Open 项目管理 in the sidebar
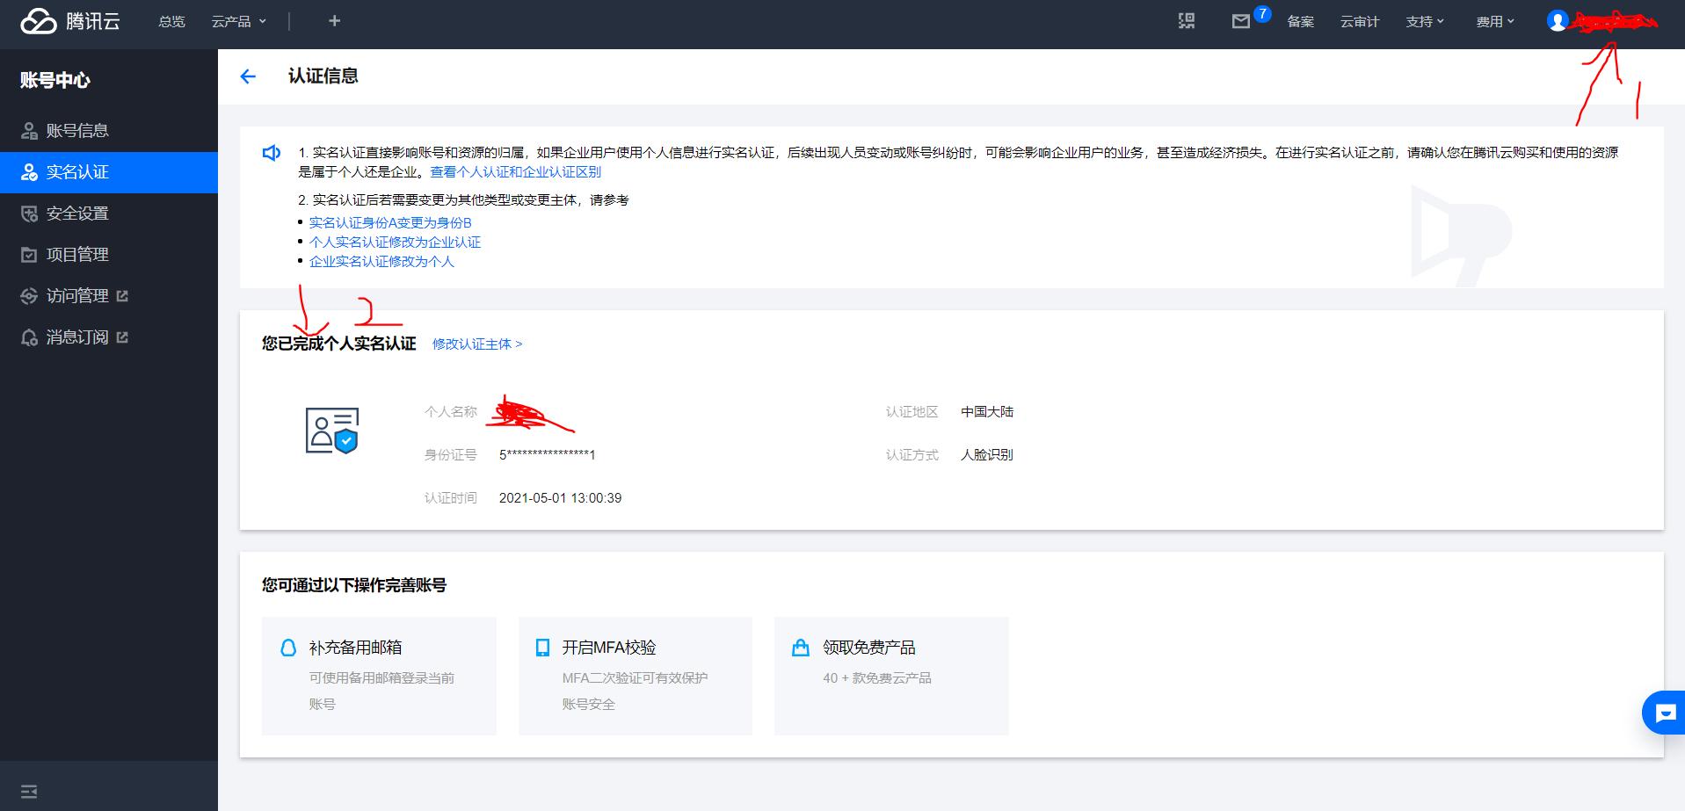The width and height of the screenshot is (1685, 811). pos(77,255)
